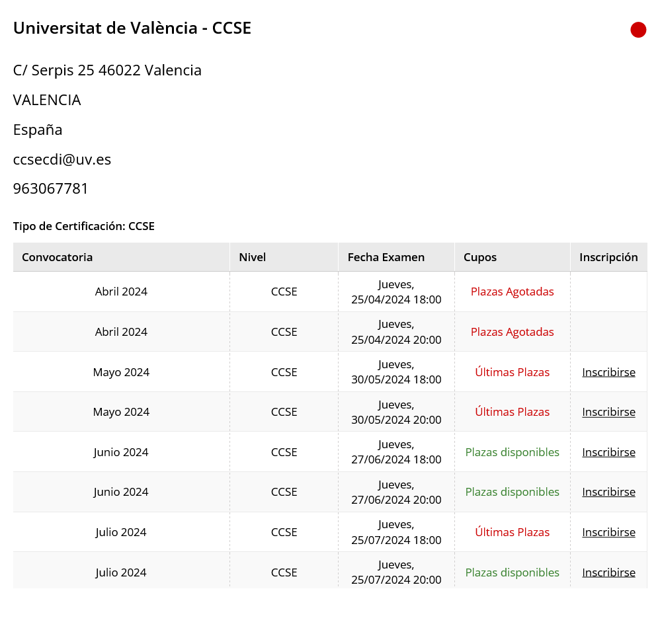Click the Universitat de València - CCSE heading
The image size is (660, 628).
coord(132,28)
